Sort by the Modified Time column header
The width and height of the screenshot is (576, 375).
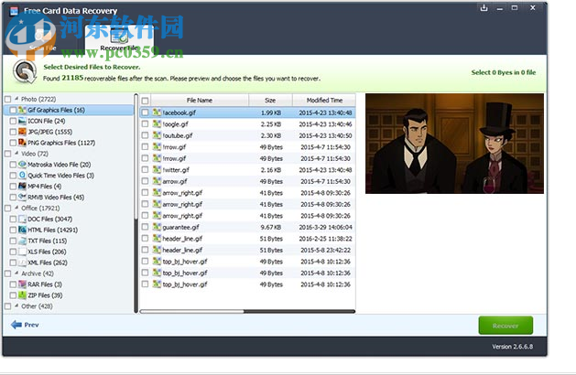pyautogui.click(x=324, y=101)
